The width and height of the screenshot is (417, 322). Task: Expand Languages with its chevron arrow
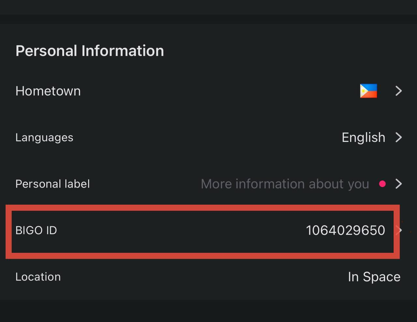click(x=398, y=138)
